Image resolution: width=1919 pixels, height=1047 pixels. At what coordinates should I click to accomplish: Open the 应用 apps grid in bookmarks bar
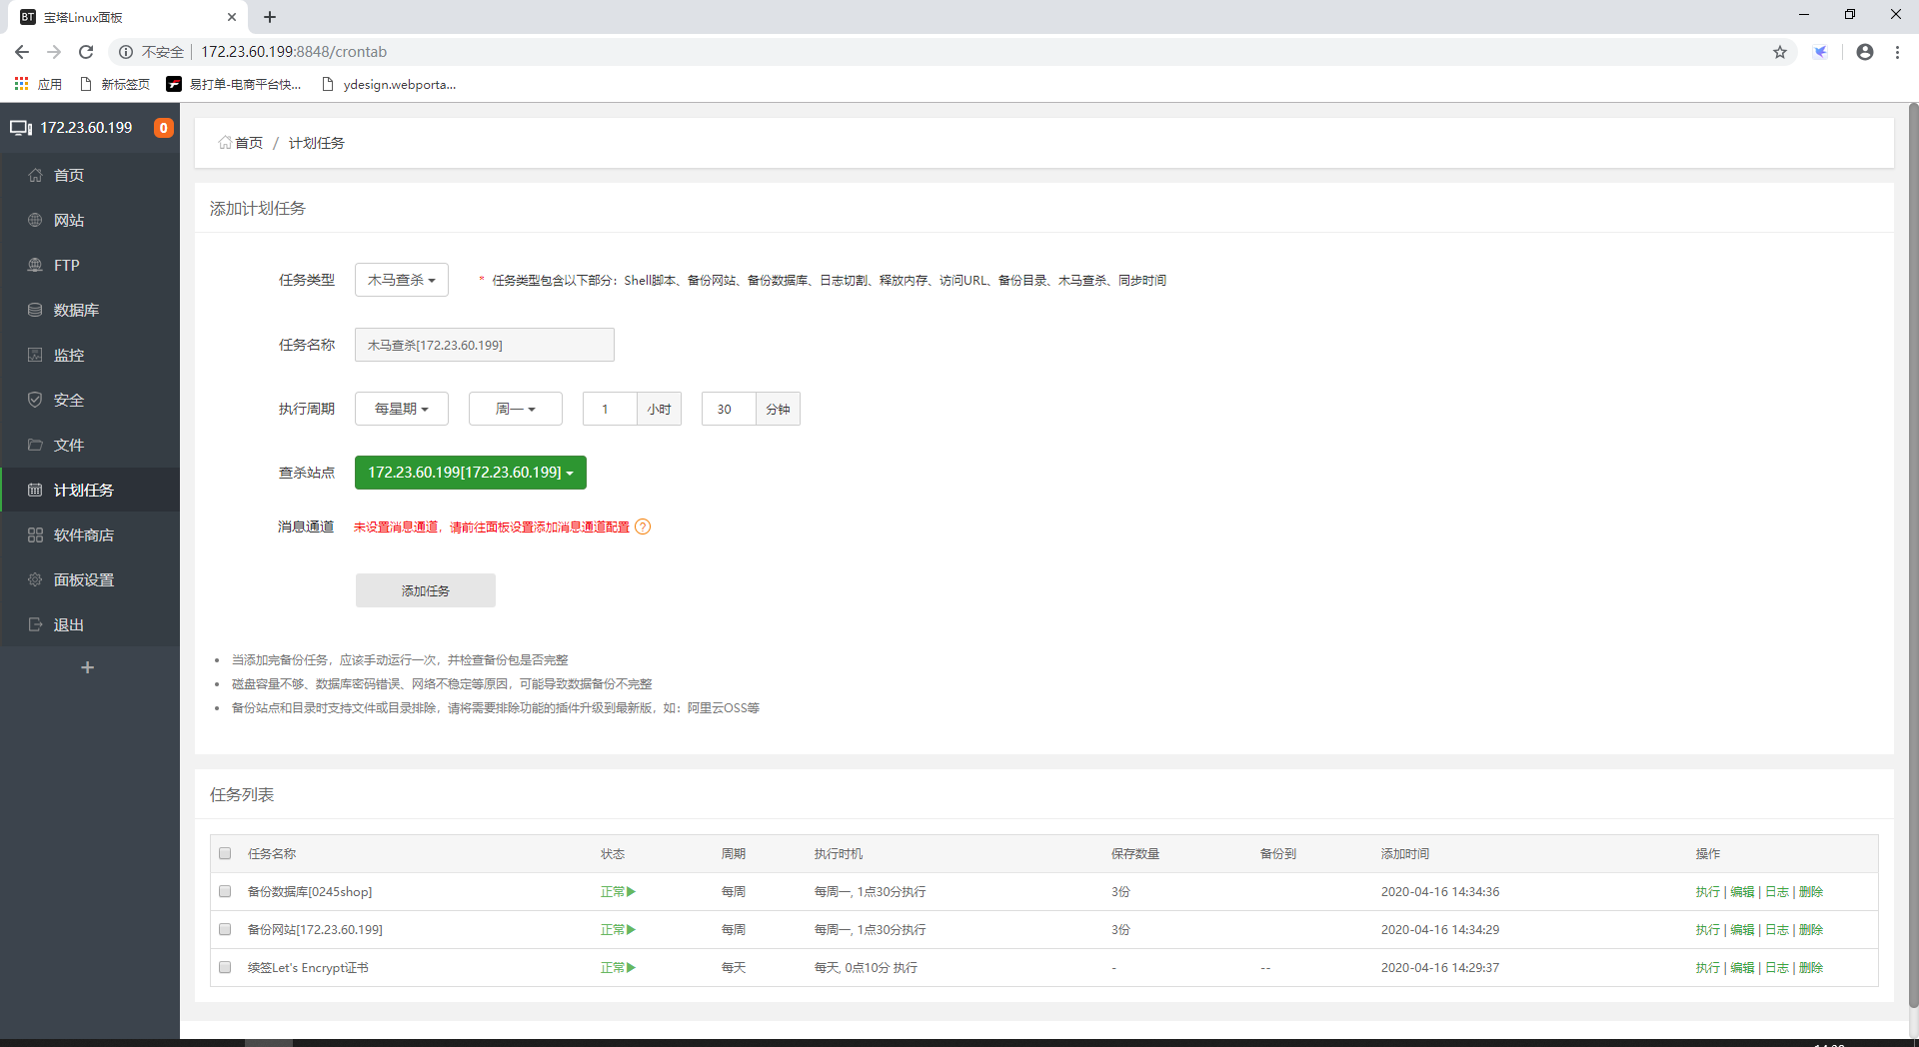[x=38, y=84]
